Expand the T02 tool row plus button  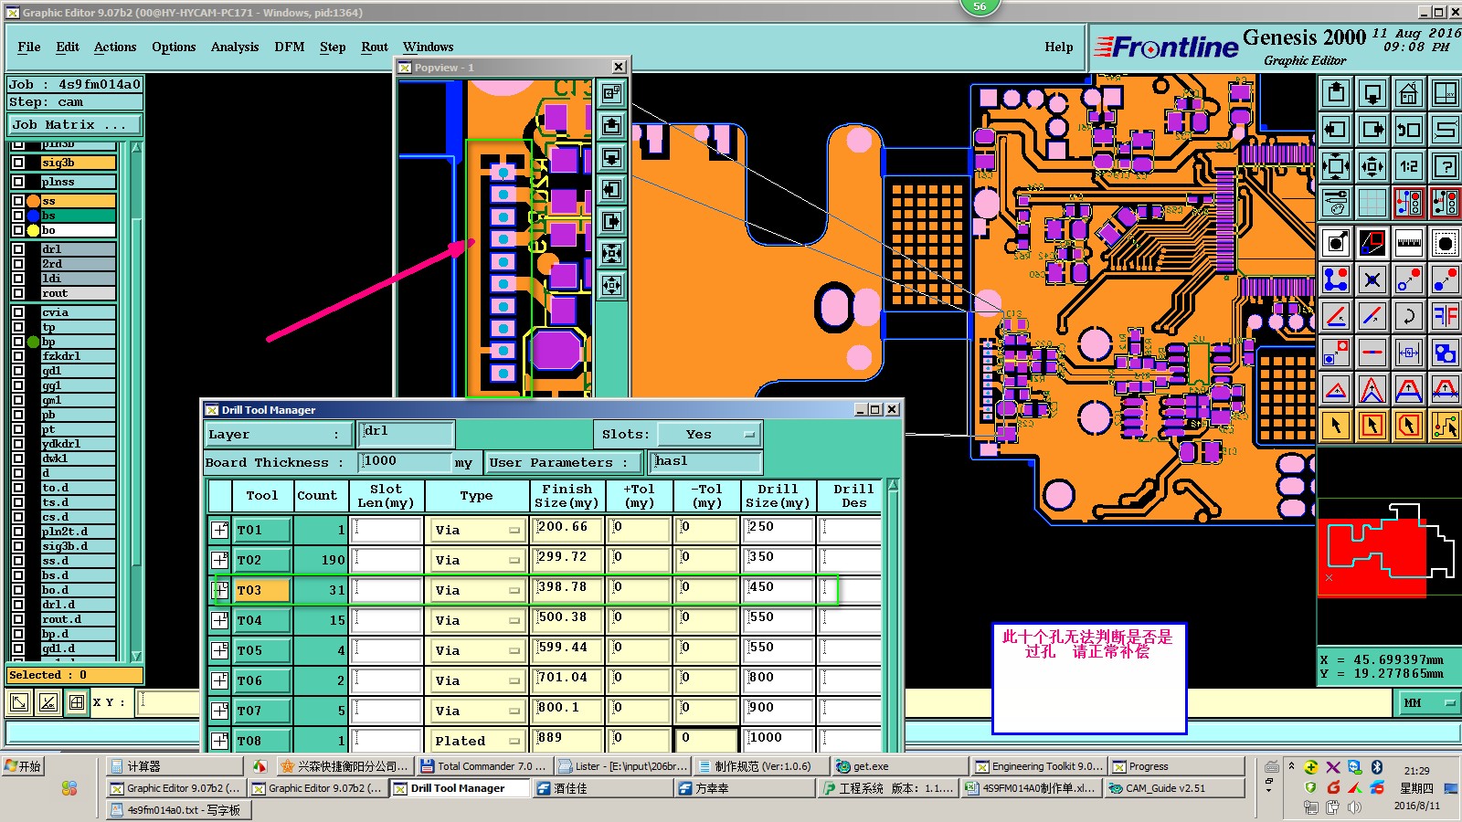[x=219, y=560]
